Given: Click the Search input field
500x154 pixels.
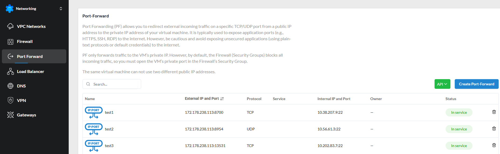Looking at the screenshot, I should pos(114,84).
